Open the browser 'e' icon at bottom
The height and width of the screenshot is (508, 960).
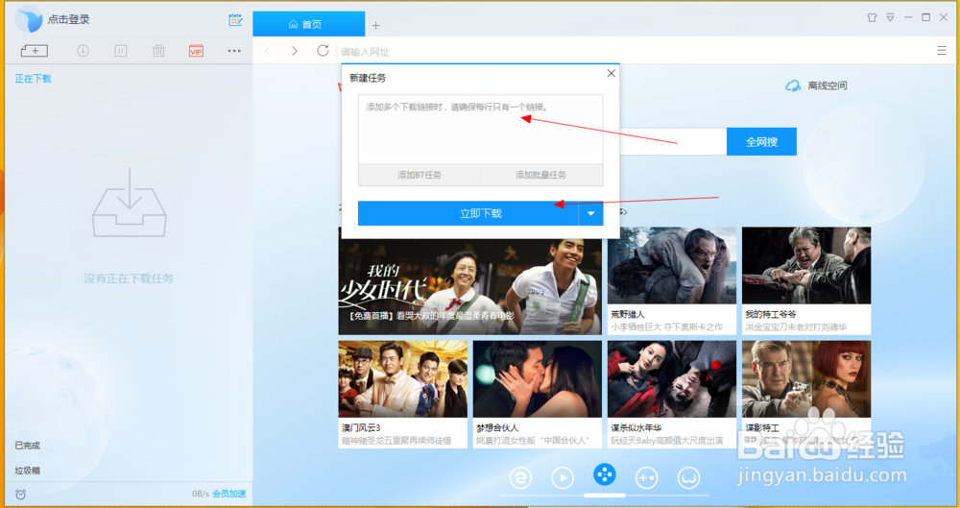pos(520,477)
